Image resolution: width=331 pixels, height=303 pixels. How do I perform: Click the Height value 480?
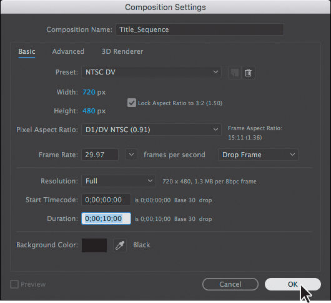pyautogui.click(x=89, y=111)
